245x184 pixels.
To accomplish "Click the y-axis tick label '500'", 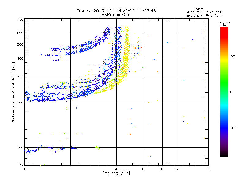I will (20, 44).
